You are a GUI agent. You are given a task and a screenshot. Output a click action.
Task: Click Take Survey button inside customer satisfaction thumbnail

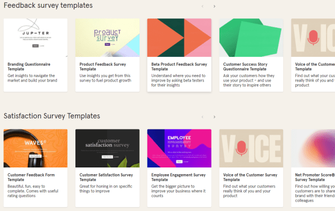107,157
